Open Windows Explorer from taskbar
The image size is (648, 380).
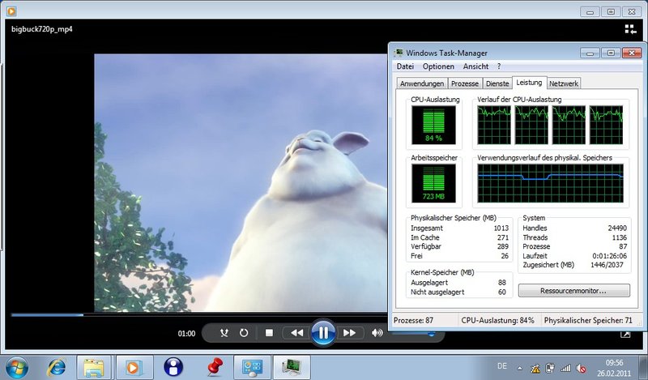click(x=94, y=367)
